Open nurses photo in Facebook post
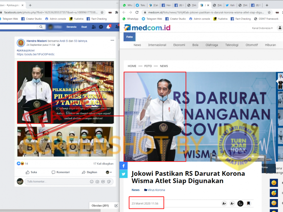283x212 pixels. click(x=65, y=142)
